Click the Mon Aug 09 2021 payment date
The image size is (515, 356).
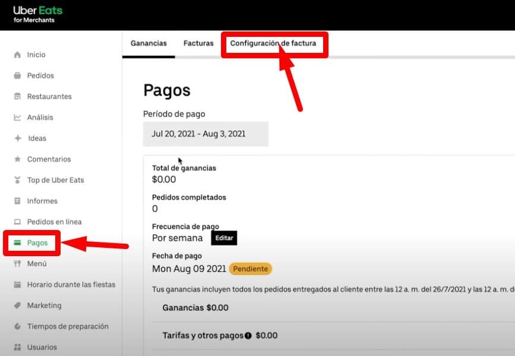[189, 269]
